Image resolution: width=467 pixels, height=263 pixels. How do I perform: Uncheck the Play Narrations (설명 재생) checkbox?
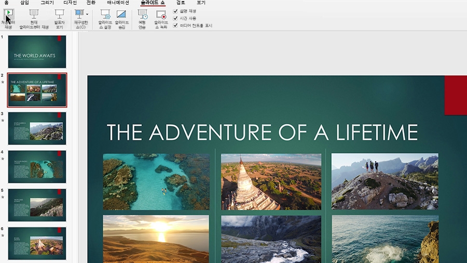(x=175, y=11)
